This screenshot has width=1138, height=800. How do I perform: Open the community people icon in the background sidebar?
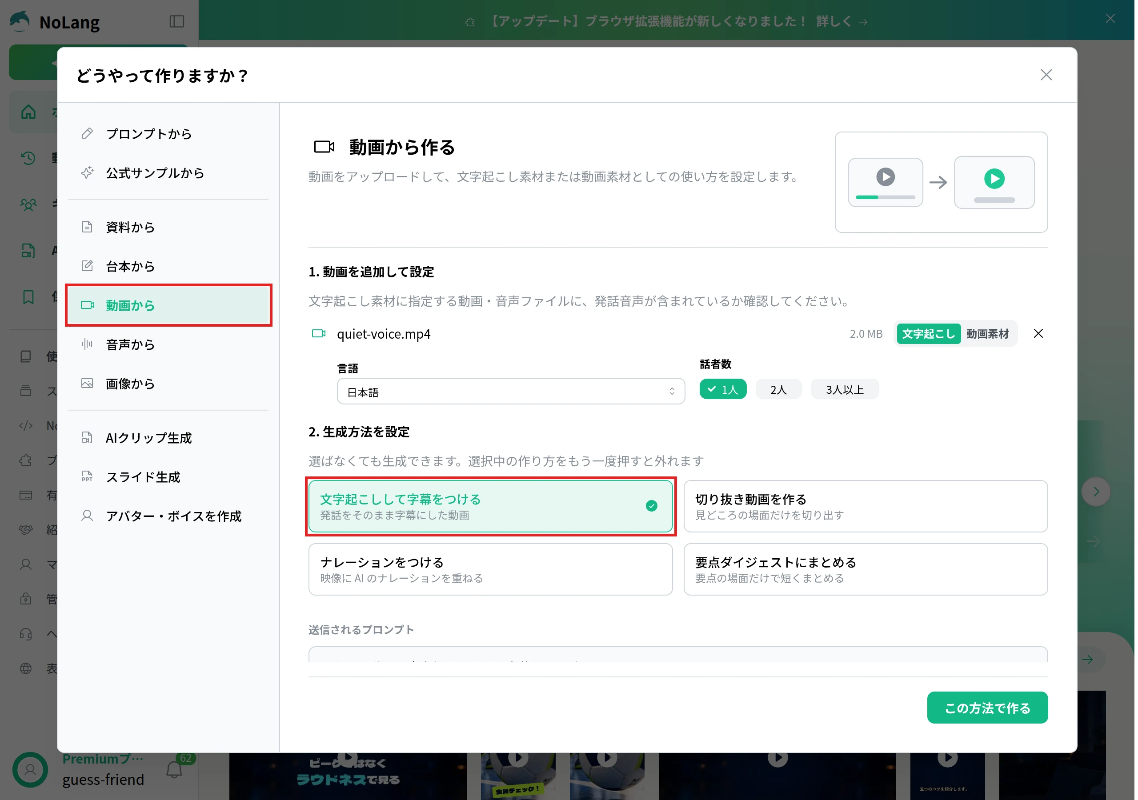coord(28,204)
